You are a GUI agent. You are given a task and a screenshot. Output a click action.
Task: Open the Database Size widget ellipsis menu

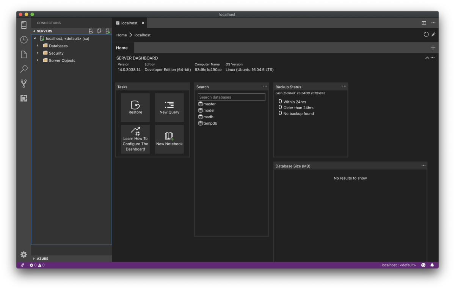click(x=424, y=166)
